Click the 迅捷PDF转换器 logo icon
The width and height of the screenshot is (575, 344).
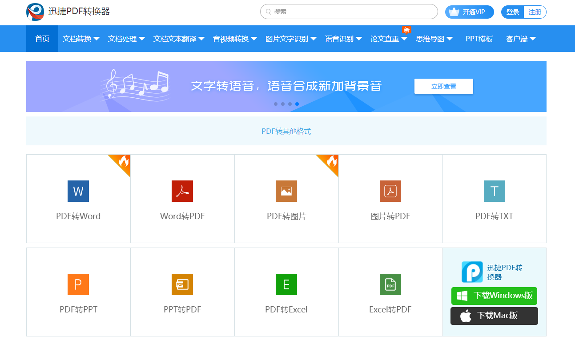tap(35, 12)
